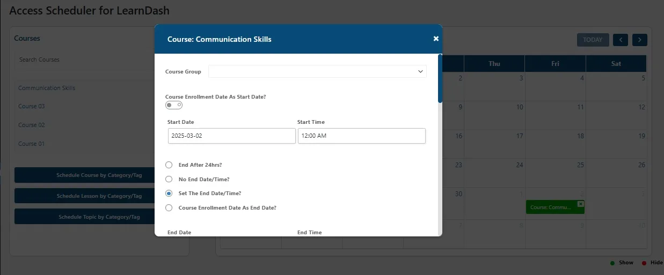
Task: Select Set The End Date/Time radio option
Action: coord(169,193)
